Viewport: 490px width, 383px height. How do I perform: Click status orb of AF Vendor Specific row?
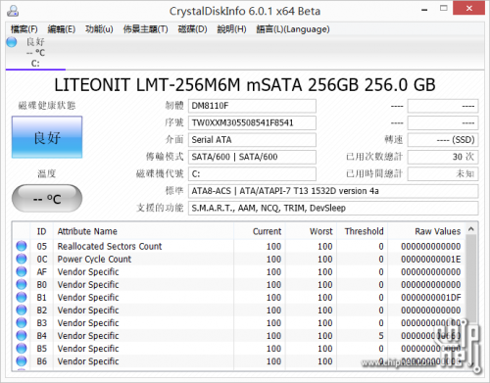22,271
